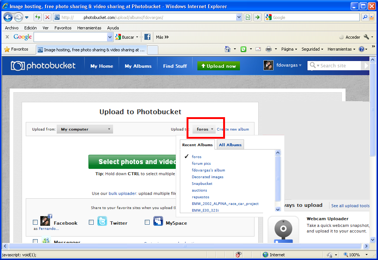Click the Internet zone globe in status bar
This screenshot has width=378, height=260.
click(265, 255)
